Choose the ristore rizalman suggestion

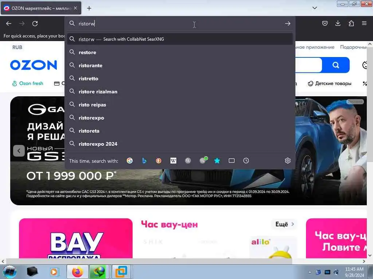pos(180,91)
